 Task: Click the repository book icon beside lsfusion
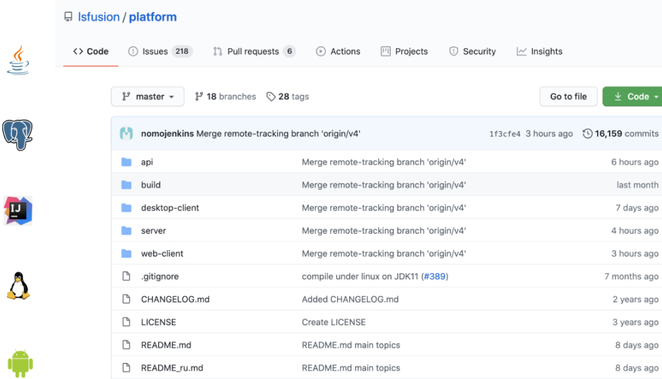(68, 17)
